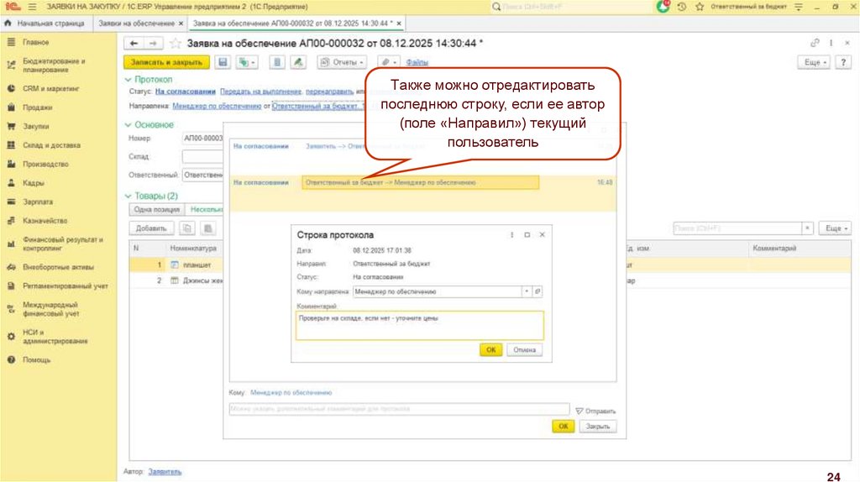Open the history clock icon in title bar
860x482 pixels.
click(681, 6)
